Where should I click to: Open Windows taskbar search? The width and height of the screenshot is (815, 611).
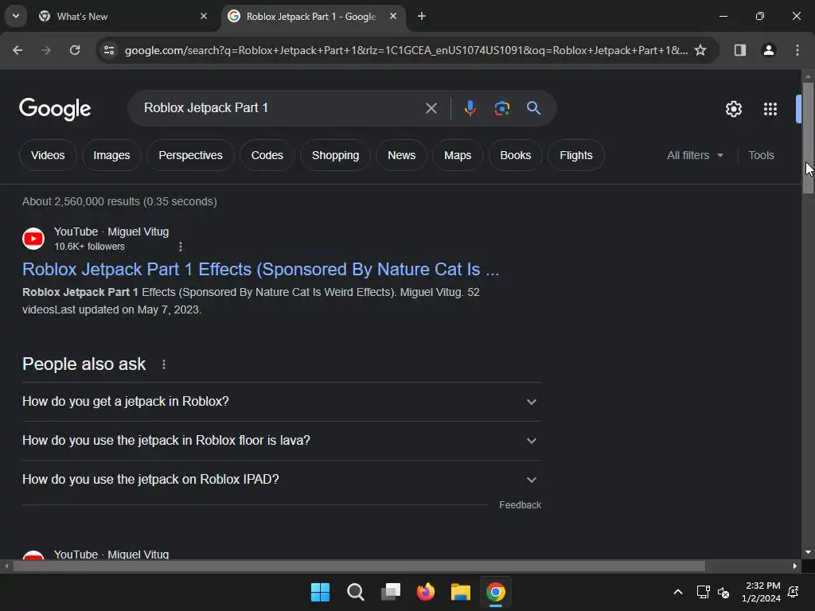pyautogui.click(x=356, y=592)
